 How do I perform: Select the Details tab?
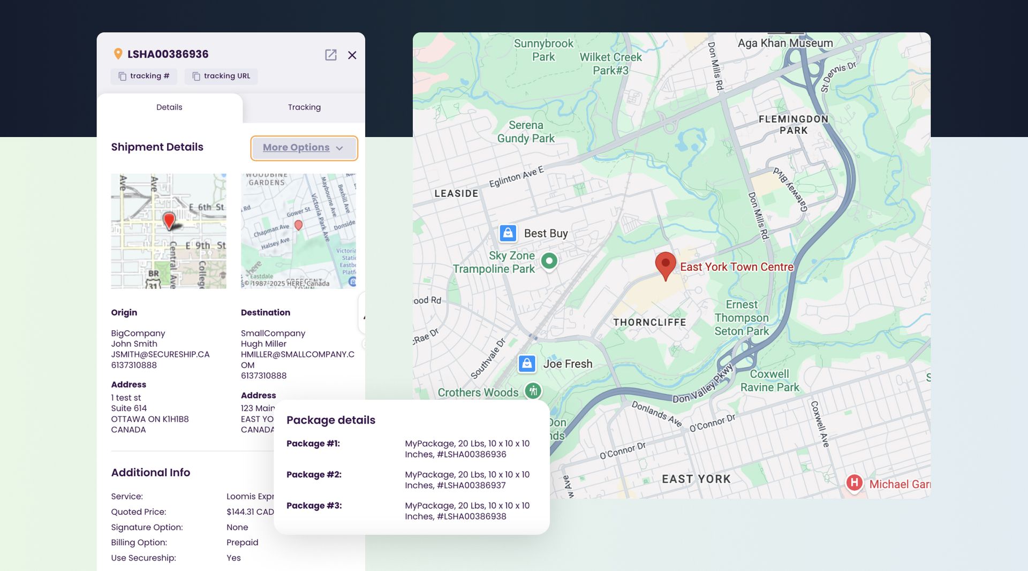[169, 107]
